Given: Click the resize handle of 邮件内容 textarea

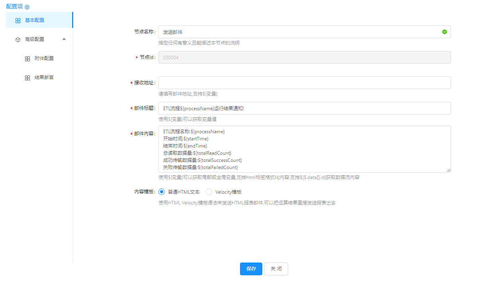Looking at the screenshot, I should click(x=449, y=170).
